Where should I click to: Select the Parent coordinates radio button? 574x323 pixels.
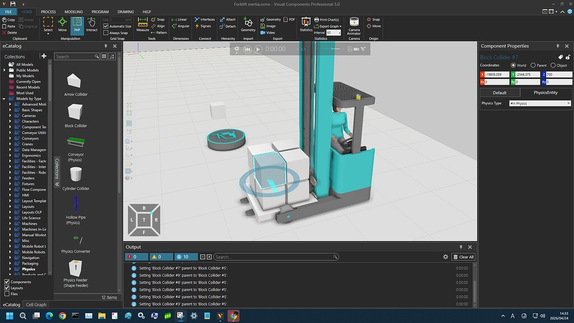(533, 65)
